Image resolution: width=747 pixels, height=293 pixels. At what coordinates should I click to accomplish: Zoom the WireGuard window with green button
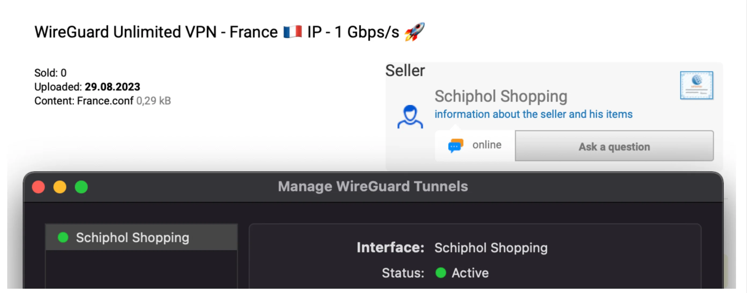pyautogui.click(x=81, y=187)
